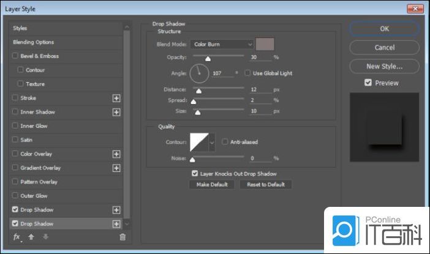Open the Blend Mode Color Burn dropdown

221,44
